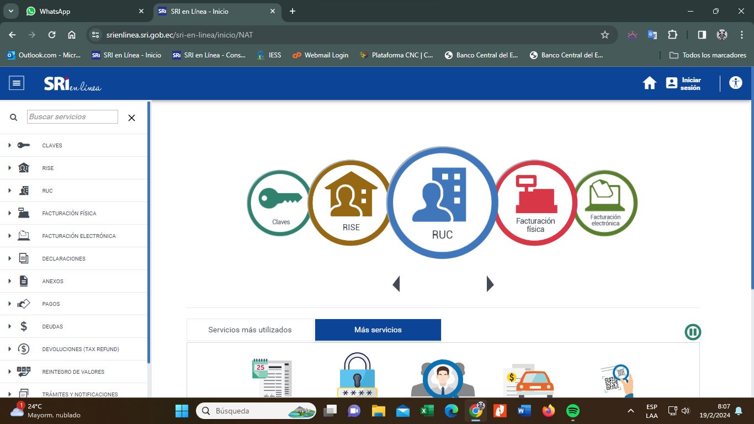754x424 pixels.
Task: Switch to Servicios más utilizados tab
Action: click(x=249, y=330)
